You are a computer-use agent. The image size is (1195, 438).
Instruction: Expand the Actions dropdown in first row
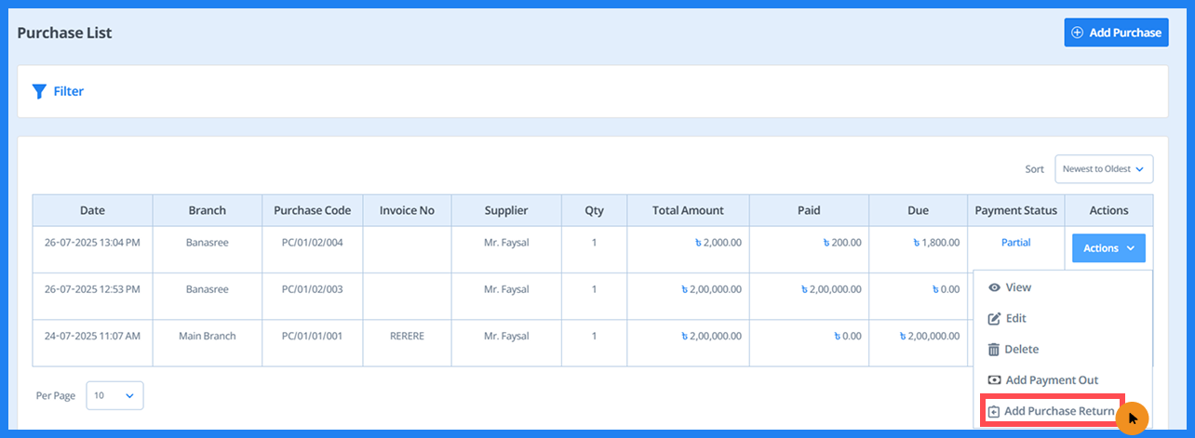[1108, 248]
